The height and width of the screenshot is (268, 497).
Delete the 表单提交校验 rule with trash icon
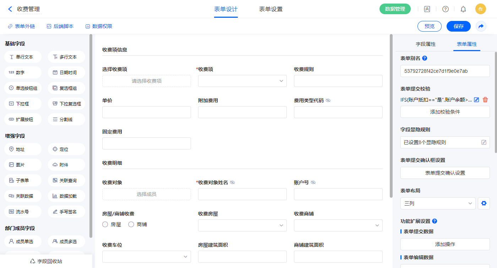pos(485,100)
